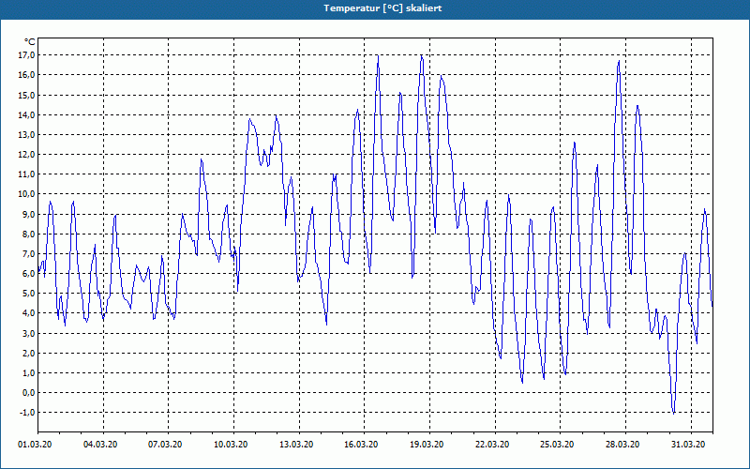Click the 3,0 y-axis label
Viewport: 750px width, 469px height.
[29, 333]
